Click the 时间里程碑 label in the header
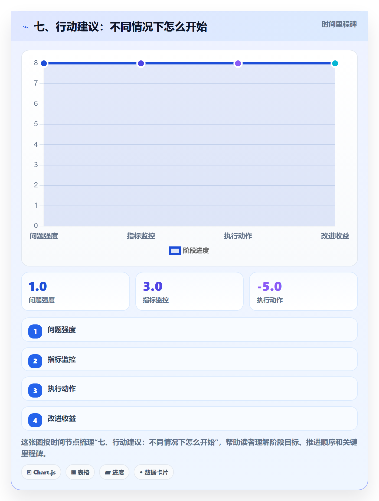 tap(339, 24)
